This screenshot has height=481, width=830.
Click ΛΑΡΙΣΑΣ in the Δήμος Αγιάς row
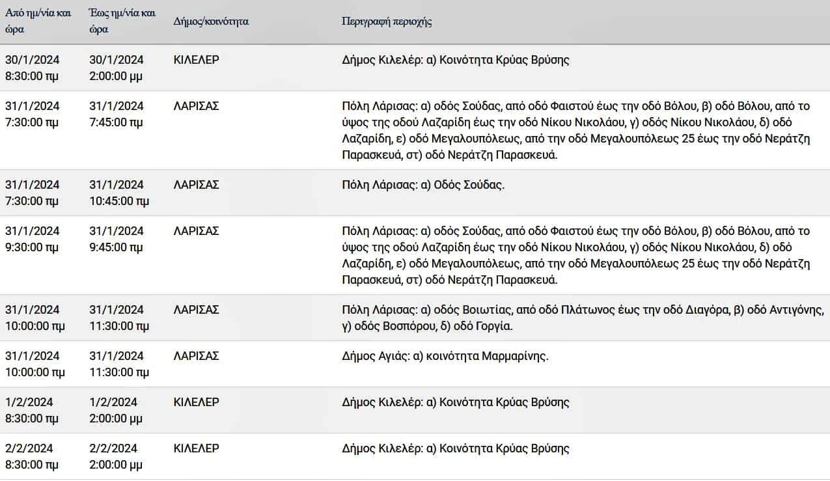click(x=196, y=356)
